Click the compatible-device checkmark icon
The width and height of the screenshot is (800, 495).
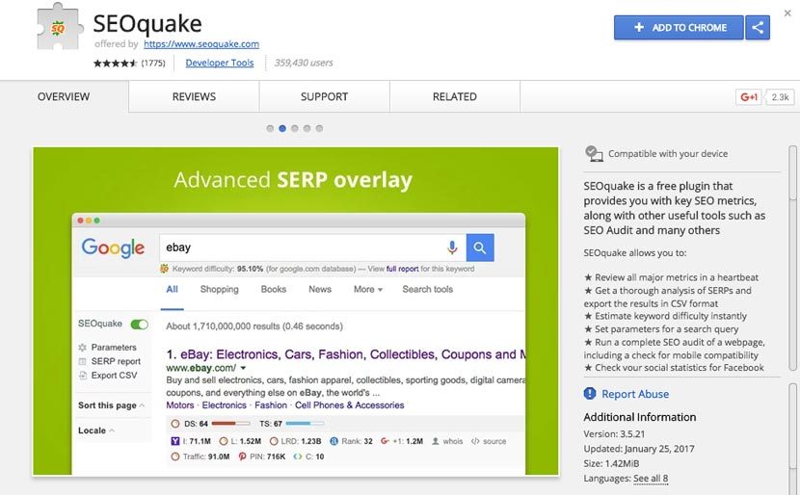594,153
